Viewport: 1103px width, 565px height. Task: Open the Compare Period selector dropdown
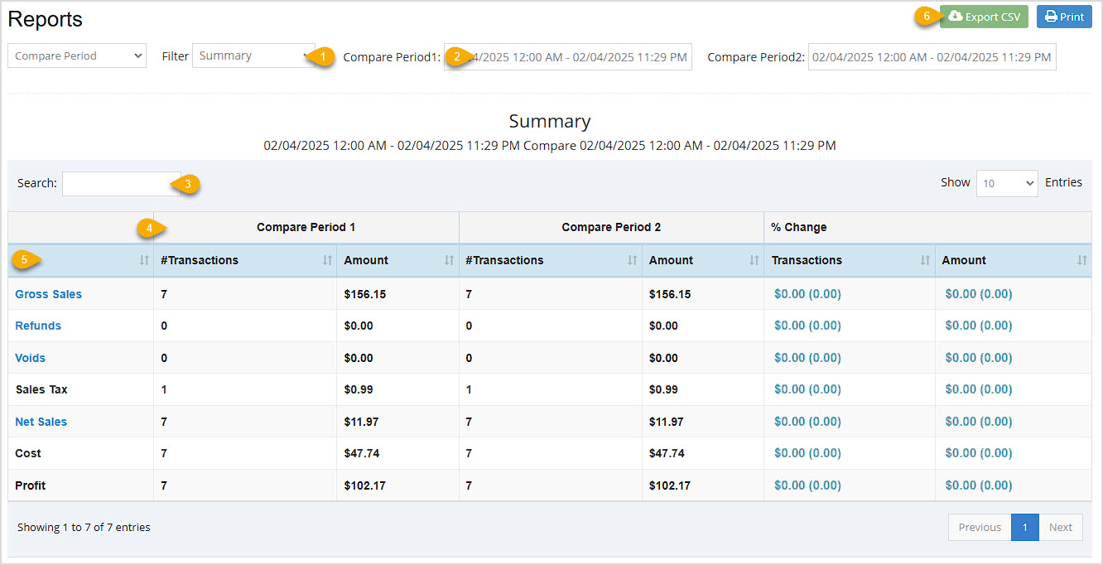76,55
